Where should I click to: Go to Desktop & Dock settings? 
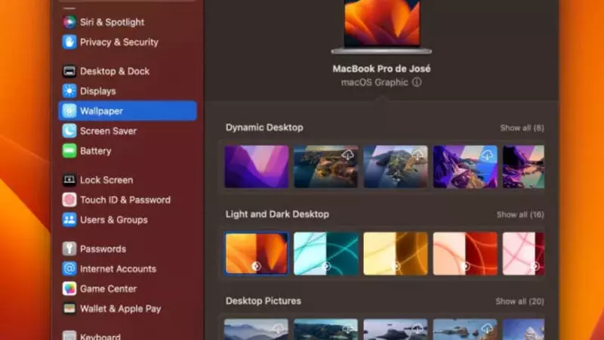pyautogui.click(x=115, y=71)
